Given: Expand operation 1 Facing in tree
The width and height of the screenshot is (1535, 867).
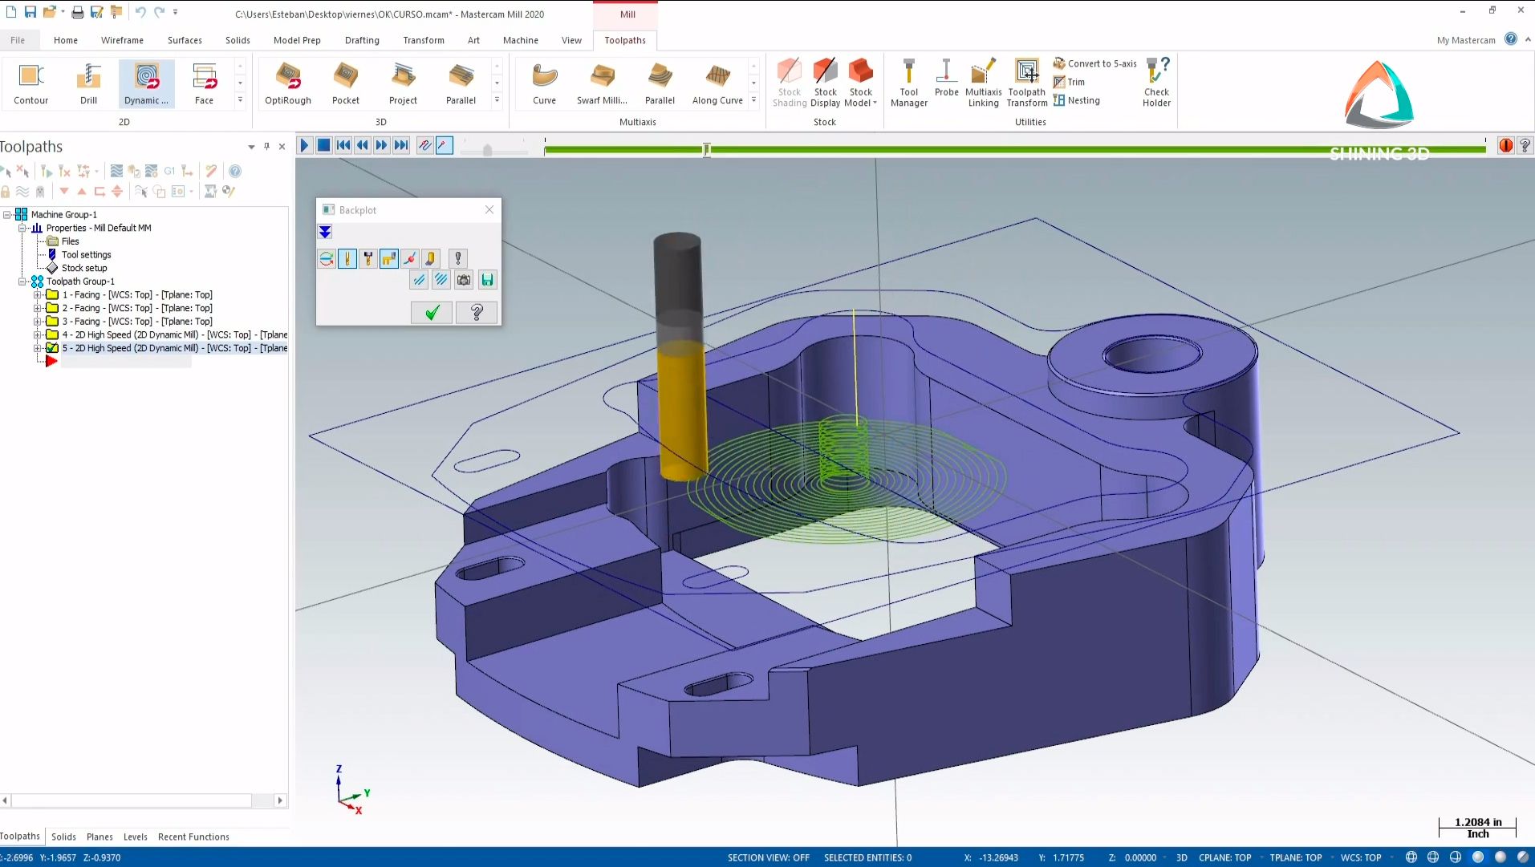Looking at the screenshot, I should 38,295.
